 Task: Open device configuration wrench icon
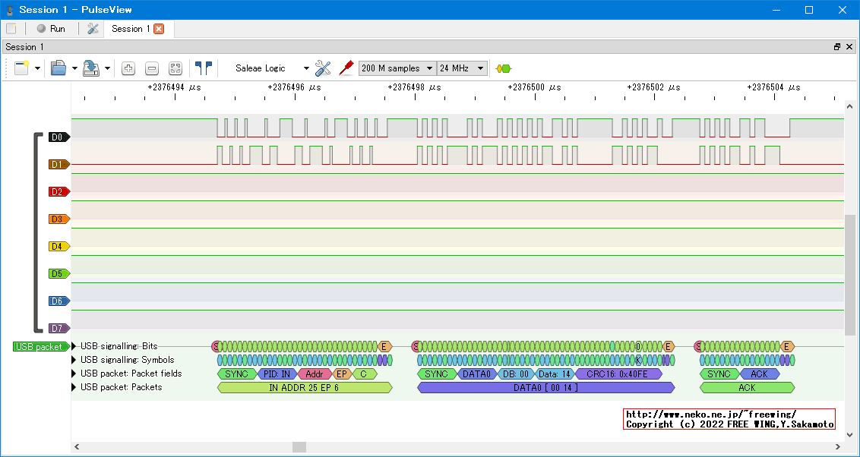tap(323, 68)
